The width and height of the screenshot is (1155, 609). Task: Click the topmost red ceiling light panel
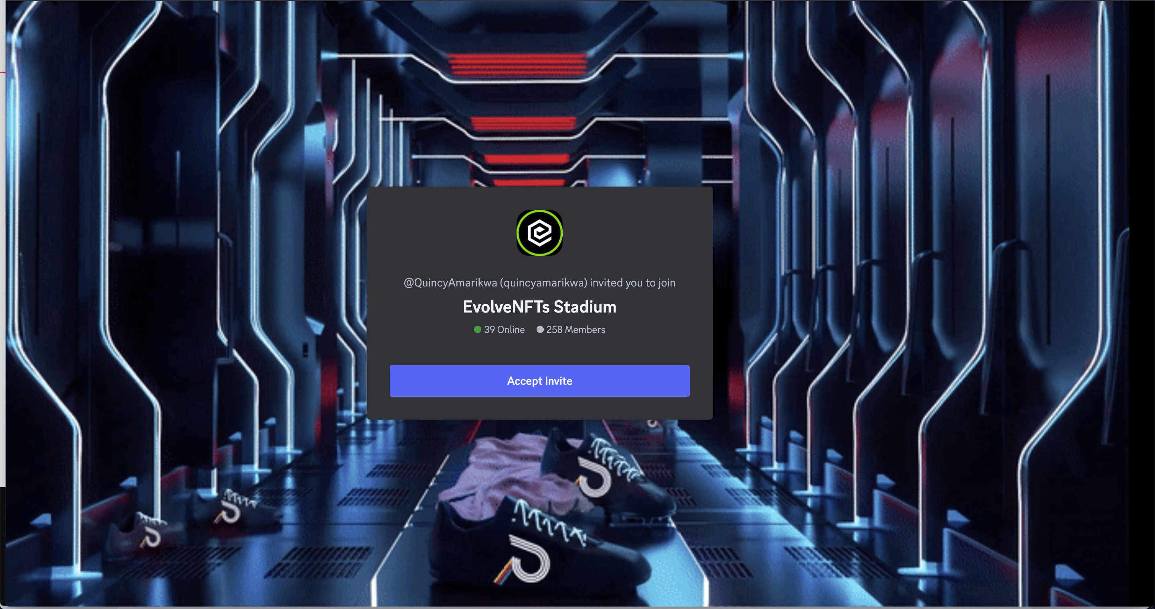coord(518,65)
